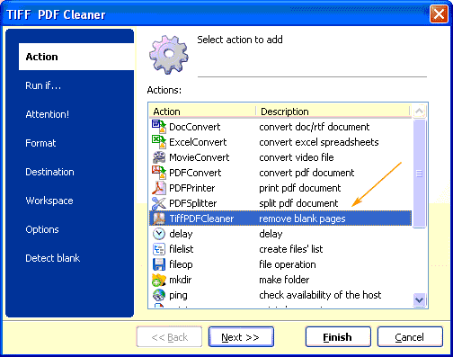Select the MovieConvert action name
The image size is (453, 357).
(200, 157)
